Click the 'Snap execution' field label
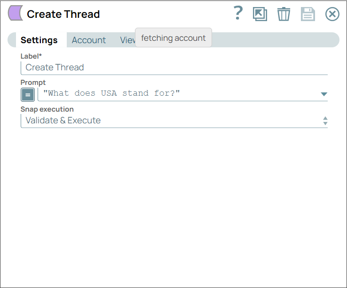 tap(47, 109)
